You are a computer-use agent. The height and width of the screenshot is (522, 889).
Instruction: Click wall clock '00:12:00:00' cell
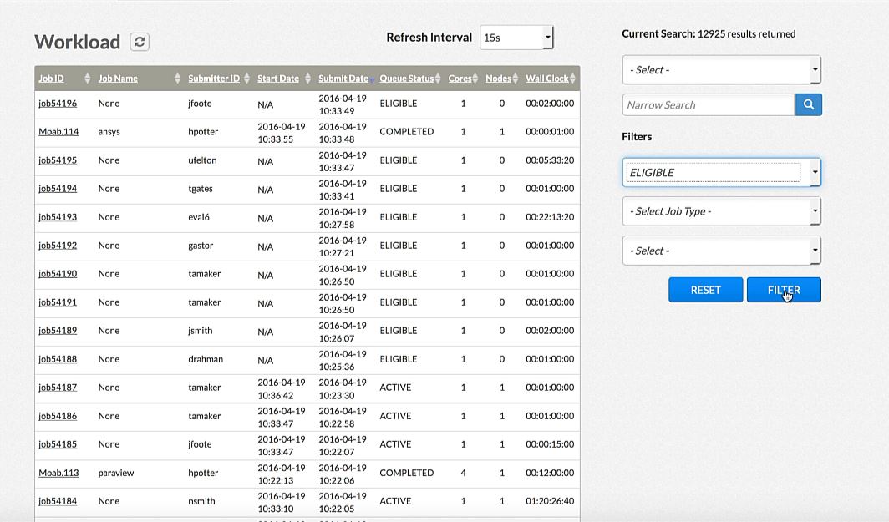point(550,473)
